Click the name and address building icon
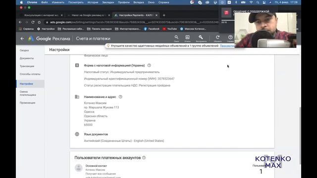317x178 pixels. pos(77,97)
